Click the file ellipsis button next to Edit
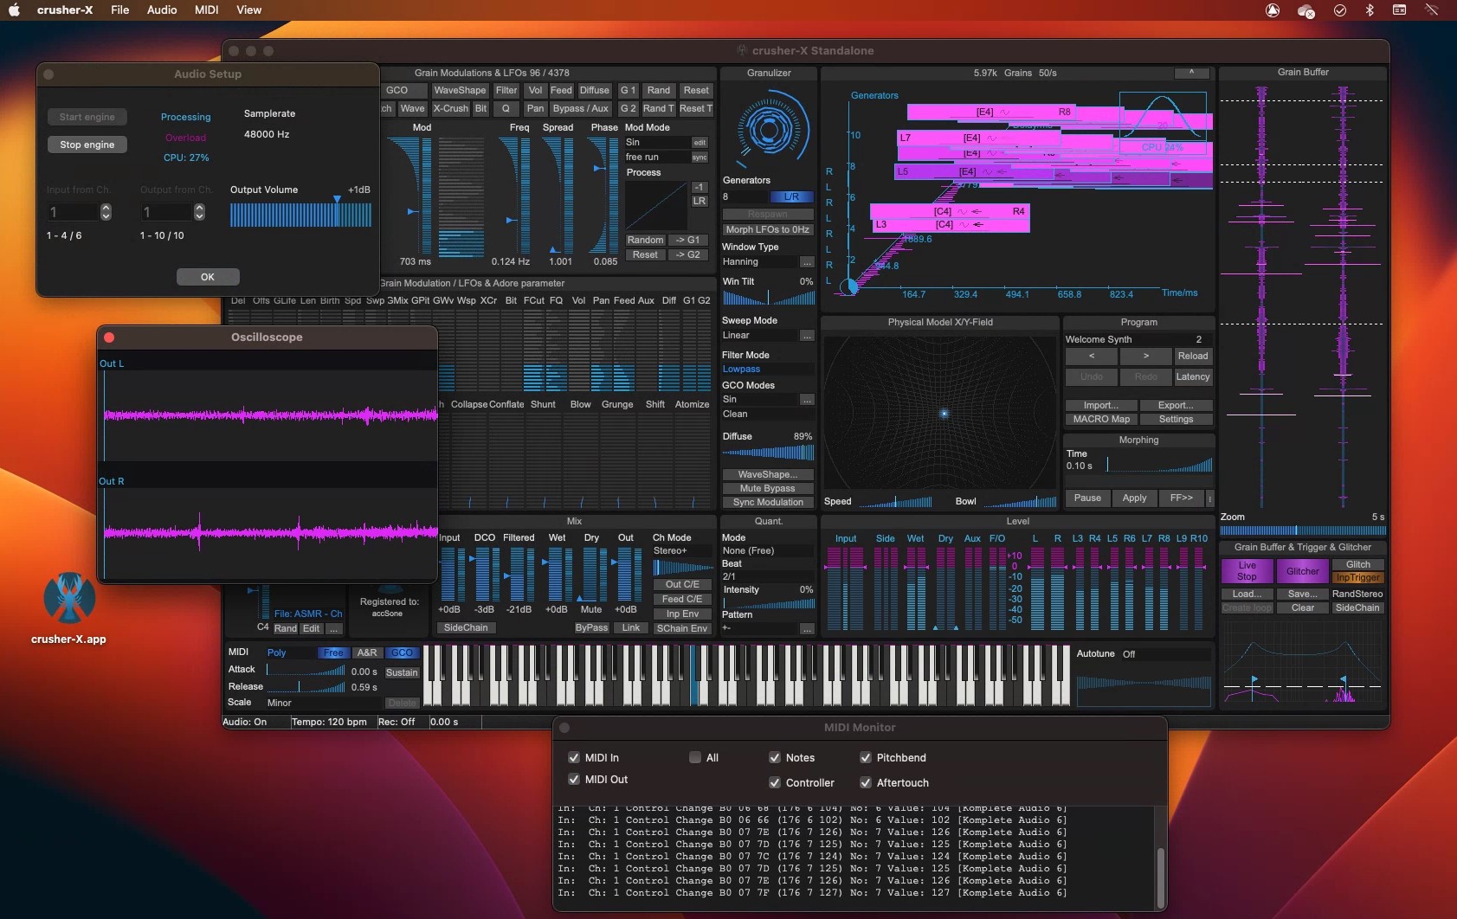 click(x=333, y=628)
